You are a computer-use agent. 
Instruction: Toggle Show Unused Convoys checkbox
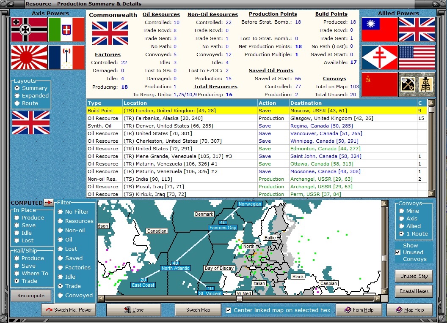(x=398, y=252)
